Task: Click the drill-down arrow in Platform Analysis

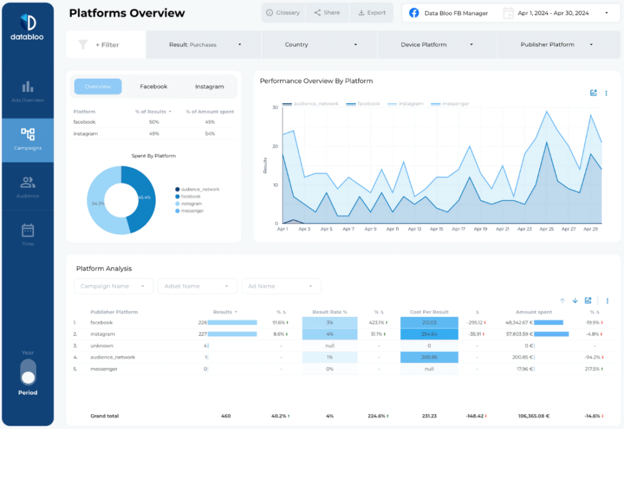Action: (575, 300)
